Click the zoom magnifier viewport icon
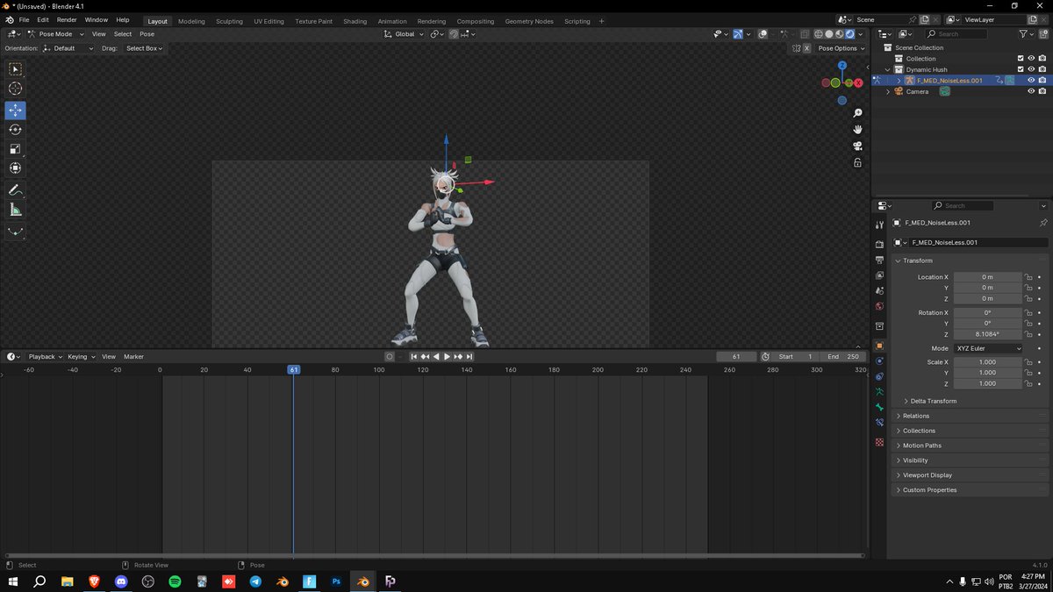This screenshot has height=592, width=1053. pyautogui.click(x=857, y=113)
